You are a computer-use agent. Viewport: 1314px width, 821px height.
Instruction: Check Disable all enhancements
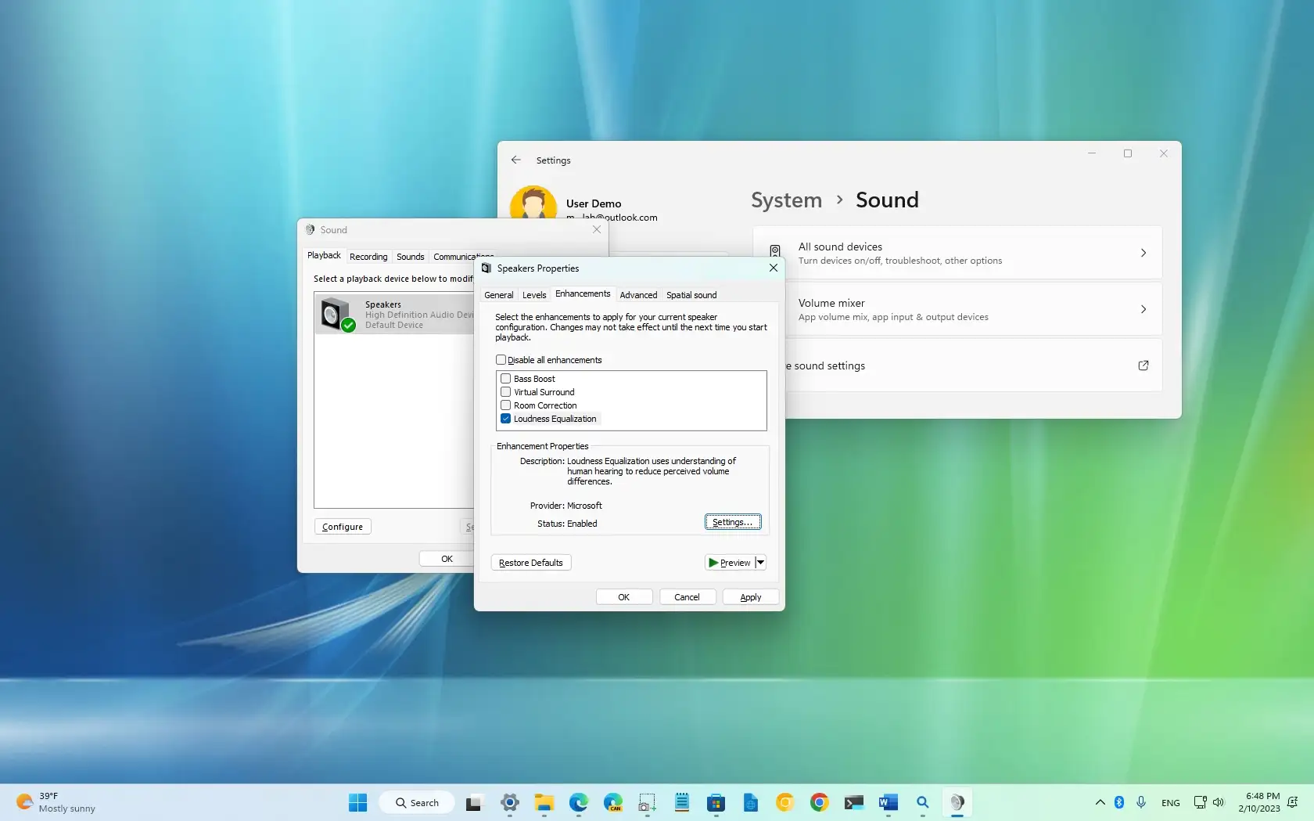[501, 359]
